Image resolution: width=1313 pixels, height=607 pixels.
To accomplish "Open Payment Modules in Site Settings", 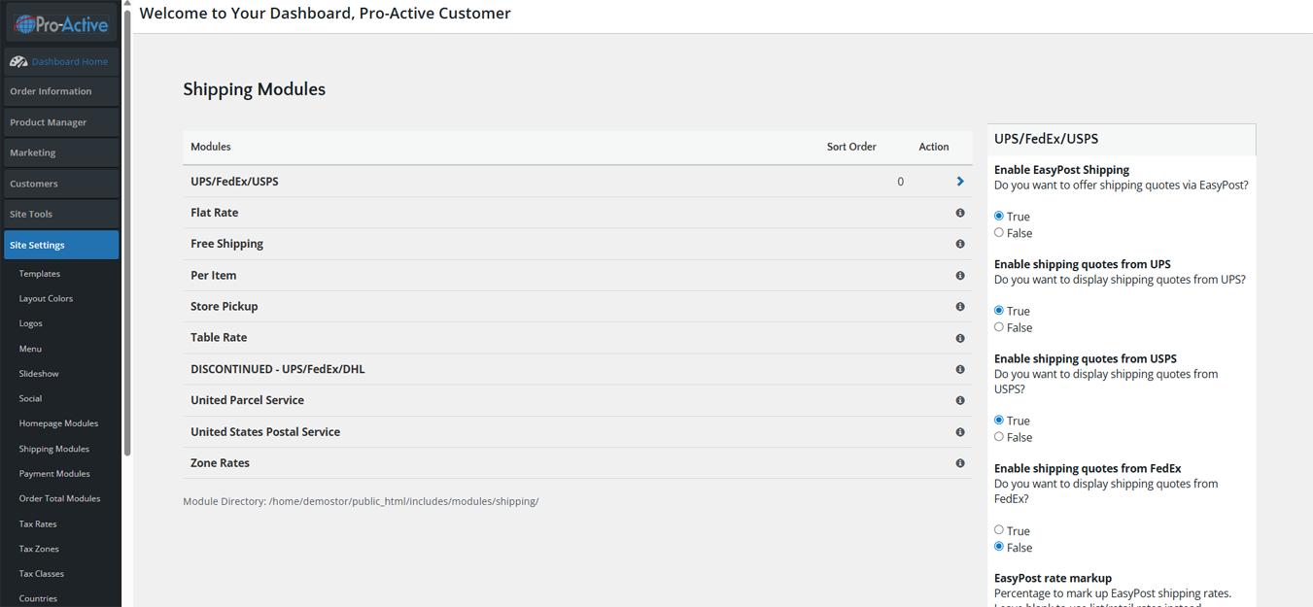I will 54,474.
